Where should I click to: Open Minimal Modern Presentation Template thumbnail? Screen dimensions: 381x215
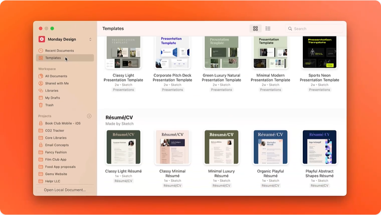[x=270, y=52]
